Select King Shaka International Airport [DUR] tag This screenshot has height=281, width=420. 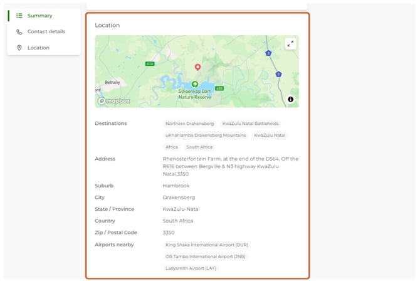pos(206,245)
